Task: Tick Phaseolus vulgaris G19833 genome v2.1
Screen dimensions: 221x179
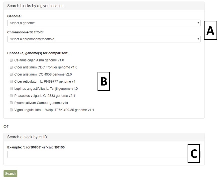Action: 11,96
